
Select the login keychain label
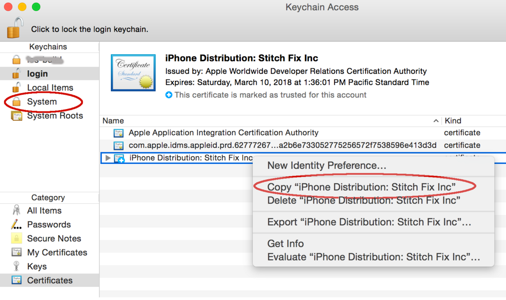[37, 74]
